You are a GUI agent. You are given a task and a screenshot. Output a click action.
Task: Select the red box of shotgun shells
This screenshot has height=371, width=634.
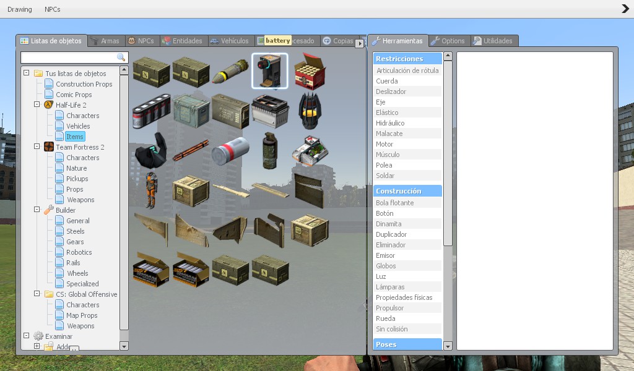click(x=310, y=71)
